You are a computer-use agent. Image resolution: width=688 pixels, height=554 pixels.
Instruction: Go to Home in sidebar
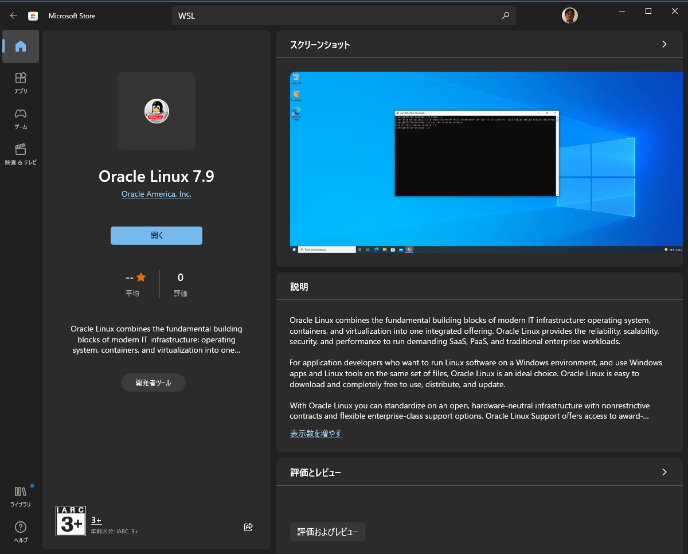pyautogui.click(x=21, y=46)
